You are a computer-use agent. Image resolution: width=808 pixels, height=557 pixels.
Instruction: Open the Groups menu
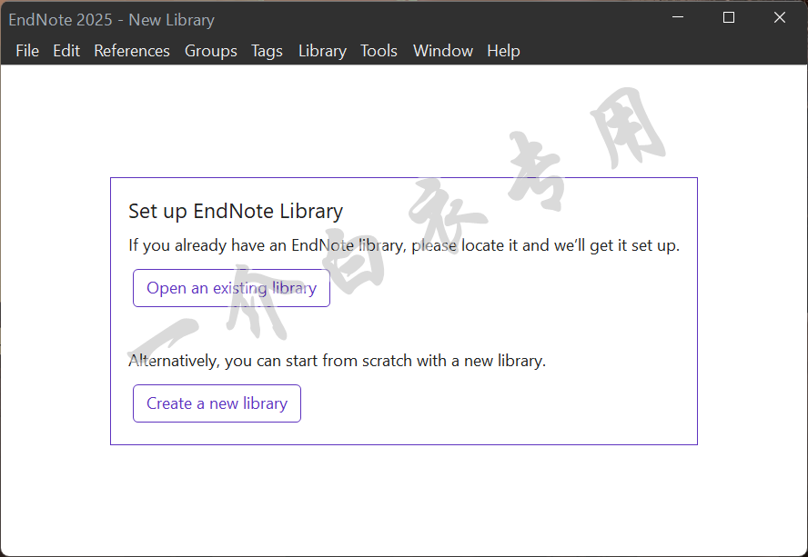(211, 51)
